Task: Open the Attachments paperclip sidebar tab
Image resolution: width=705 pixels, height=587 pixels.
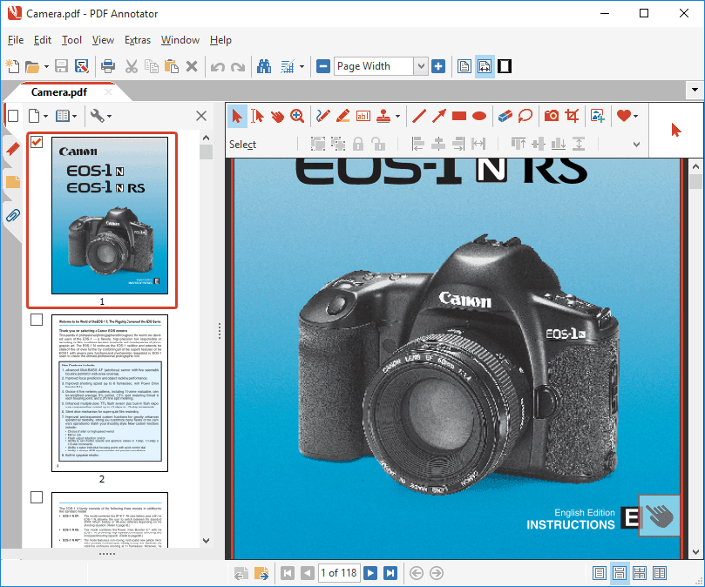Action: point(13,216)
